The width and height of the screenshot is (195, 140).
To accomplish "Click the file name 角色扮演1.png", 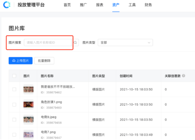I will 51,102.
